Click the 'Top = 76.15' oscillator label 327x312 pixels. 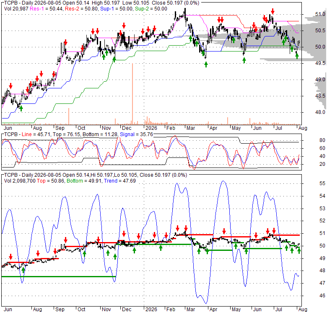click(x=67, y=134)
